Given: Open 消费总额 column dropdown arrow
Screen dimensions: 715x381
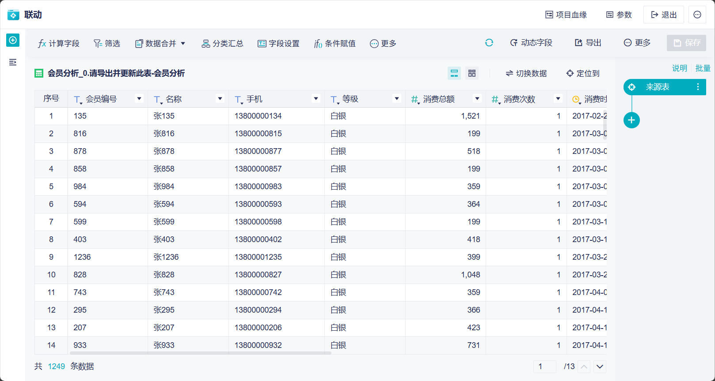Looking at the screenshot, I should tap(477, 99).
